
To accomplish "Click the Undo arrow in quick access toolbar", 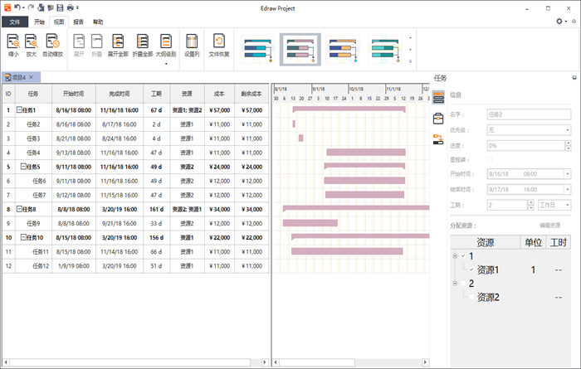I will [x=17, y=7].
